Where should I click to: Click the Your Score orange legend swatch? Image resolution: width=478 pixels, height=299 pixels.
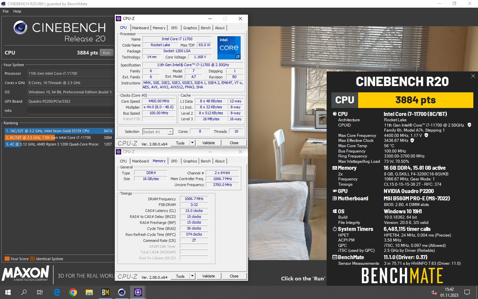click(x=7, y=259)
